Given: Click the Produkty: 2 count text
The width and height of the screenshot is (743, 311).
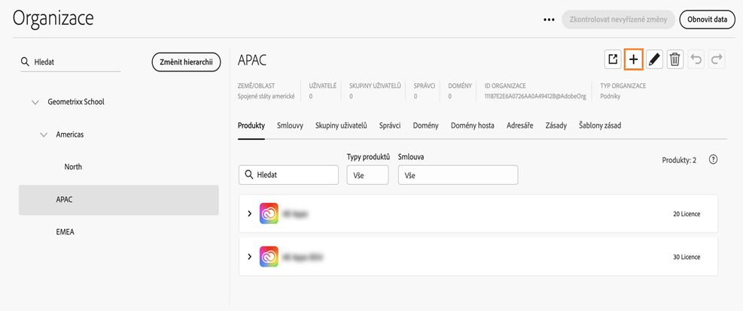Looking at the screenshot, I should [x=679, y=160].
